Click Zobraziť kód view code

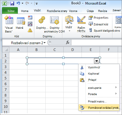click(x=98, y=24)
